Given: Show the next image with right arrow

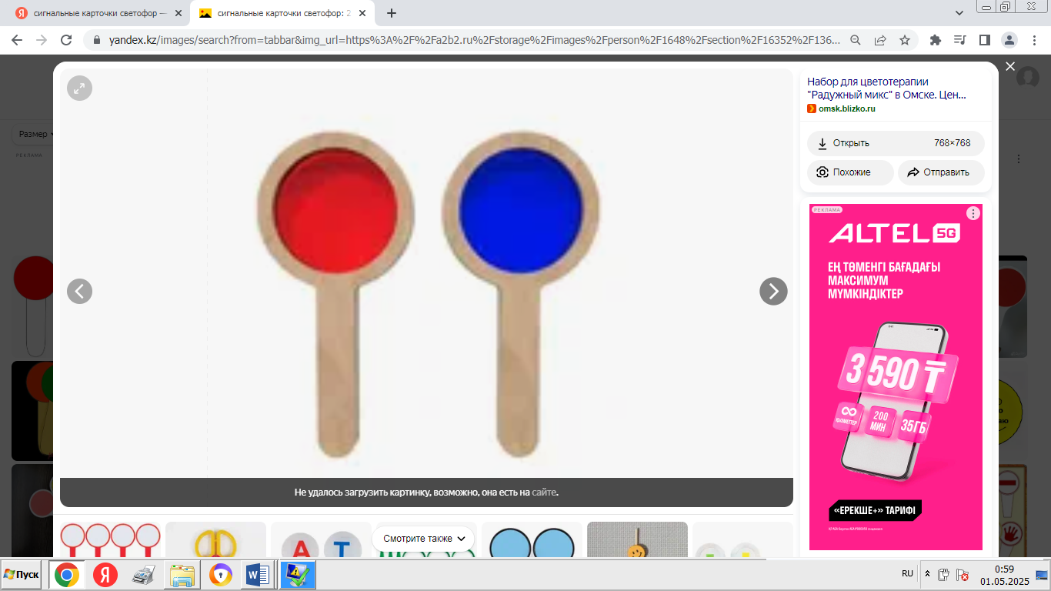Looking at the screenshot, I should pyautogui.click(x=773, y=291).
